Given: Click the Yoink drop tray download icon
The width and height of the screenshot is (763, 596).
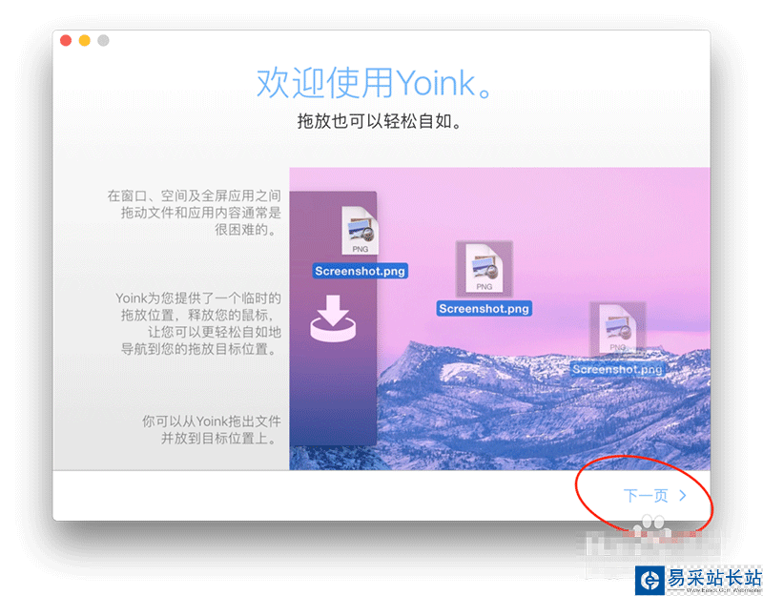Looking at the screenshot, I should (x=333, y=319).
